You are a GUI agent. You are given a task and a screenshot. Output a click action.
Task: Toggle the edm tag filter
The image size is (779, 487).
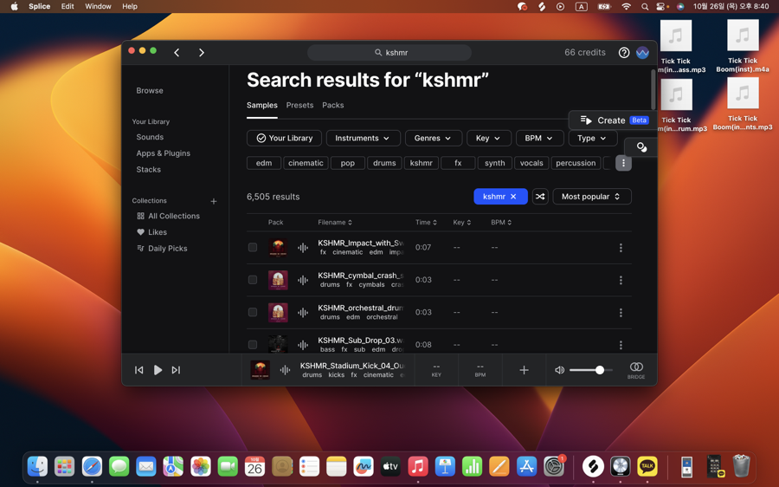click(x=264, y=163)
